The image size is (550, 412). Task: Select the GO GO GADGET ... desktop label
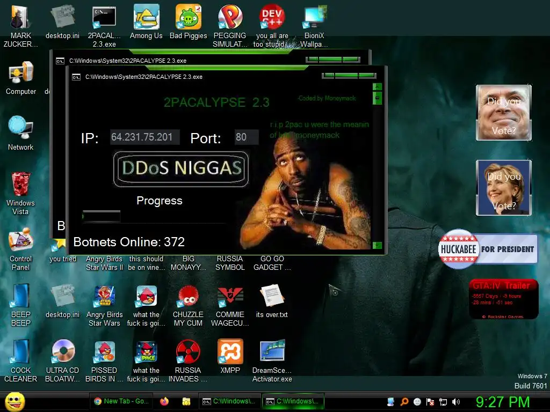(x=272, y=263)
